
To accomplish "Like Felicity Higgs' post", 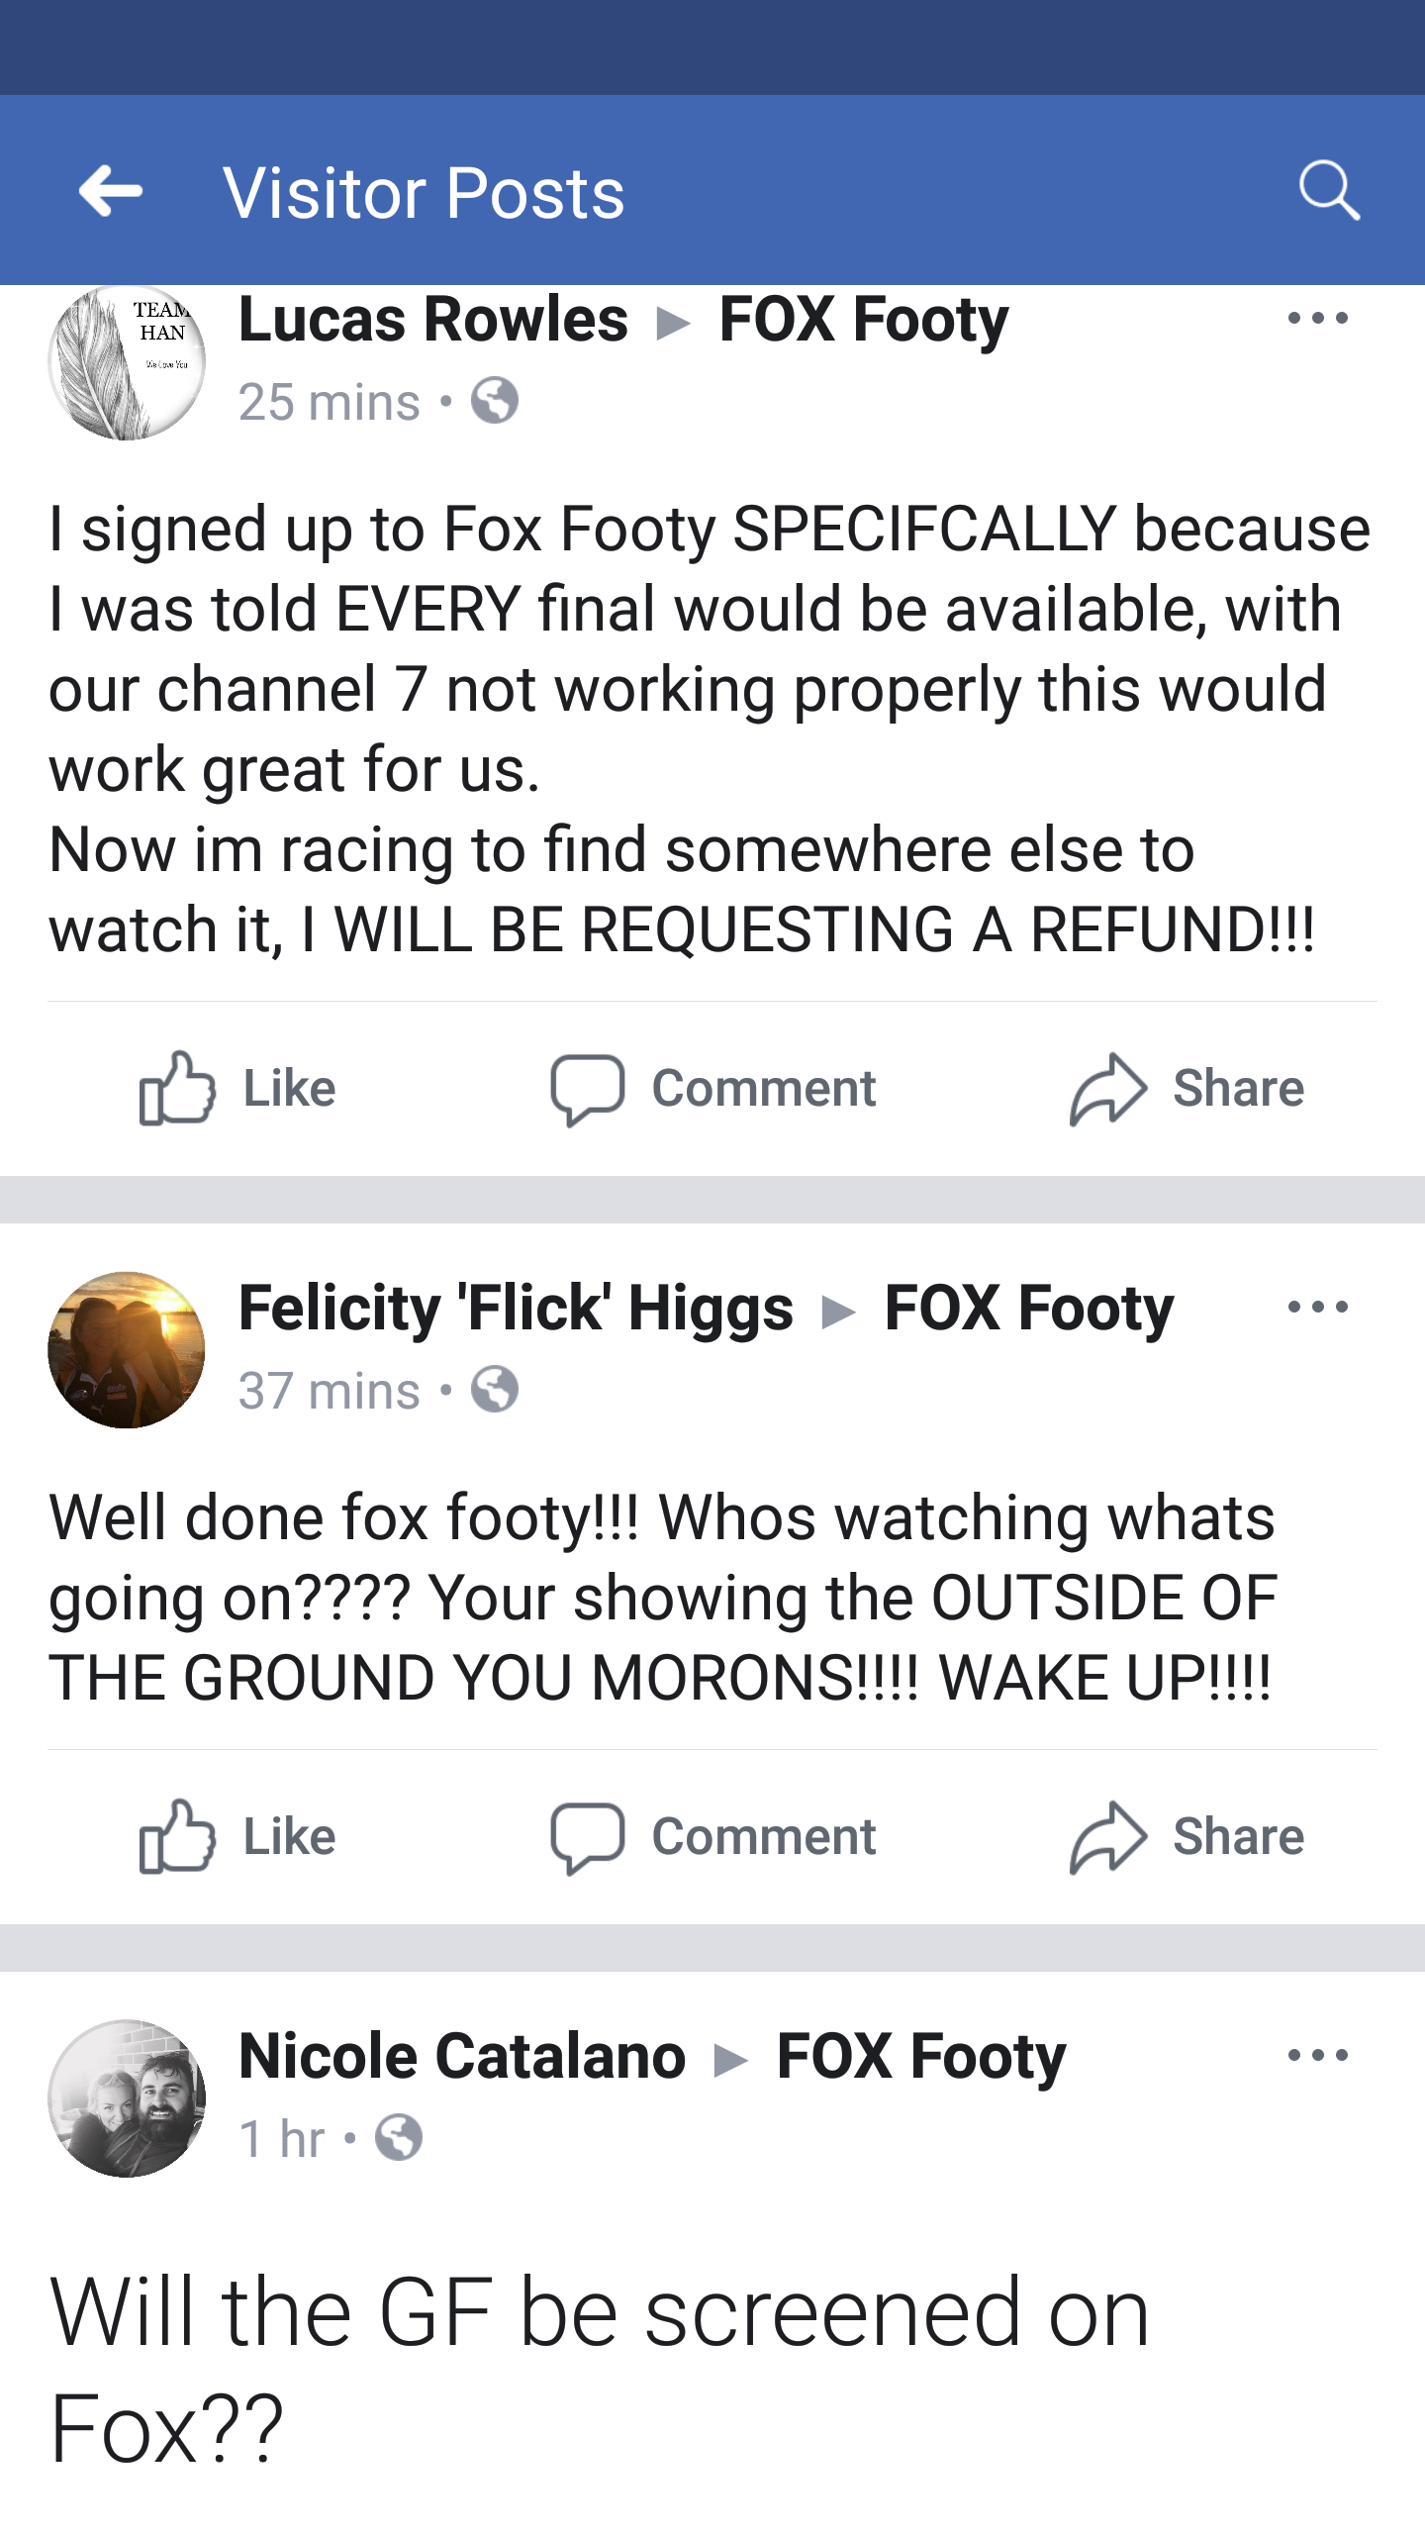I will [x=237, y=1837].
